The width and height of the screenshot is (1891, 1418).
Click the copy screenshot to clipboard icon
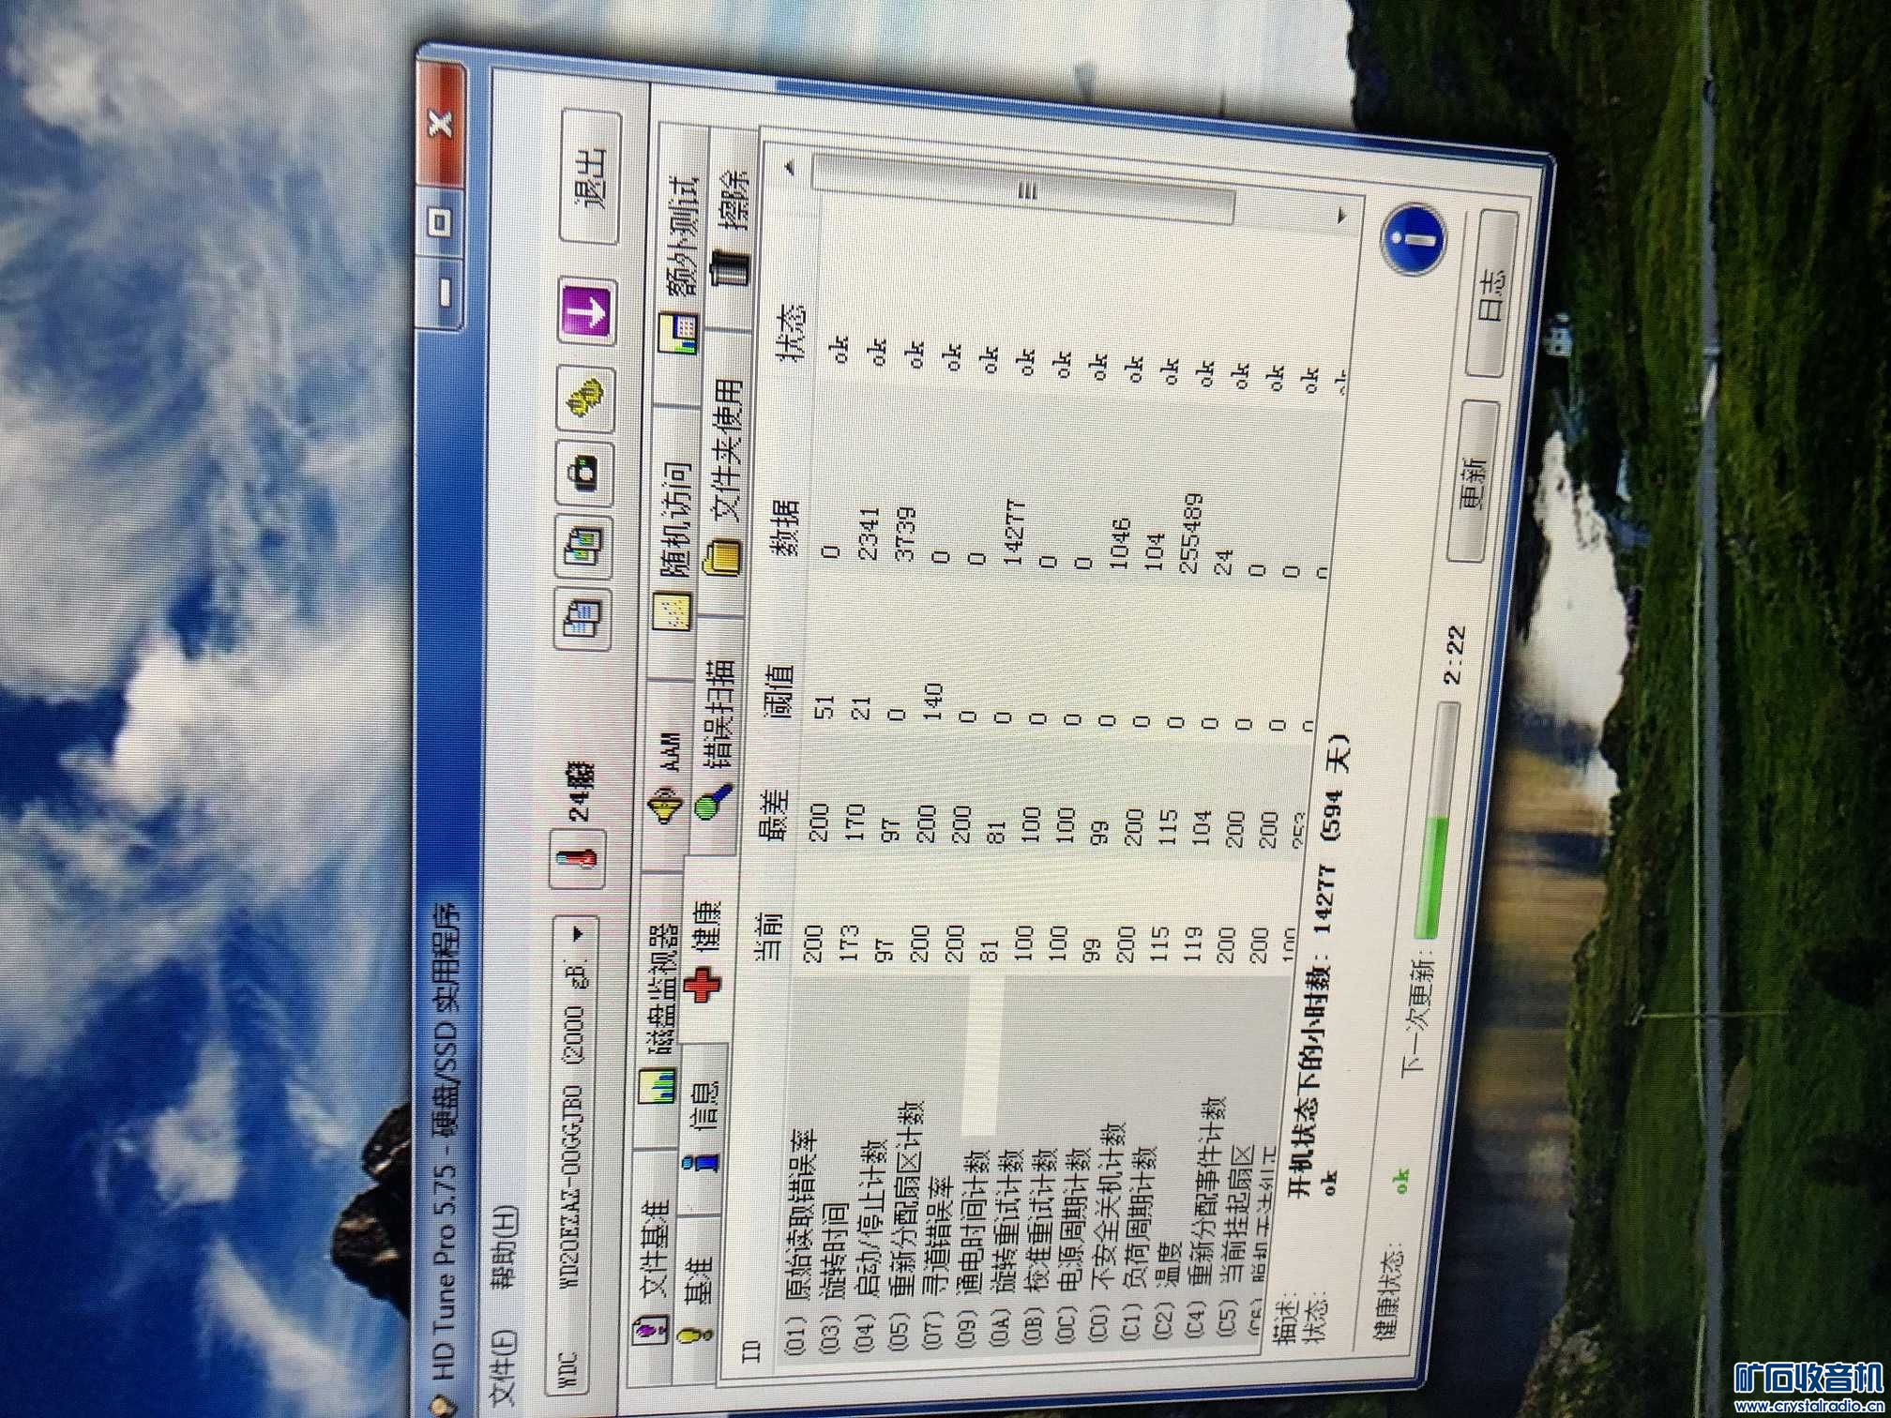582,545
